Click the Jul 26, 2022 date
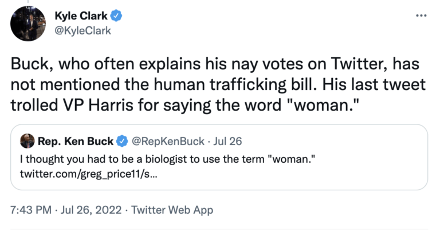The image size is (440, 231). pyautogui.click(x=92, y=210)
